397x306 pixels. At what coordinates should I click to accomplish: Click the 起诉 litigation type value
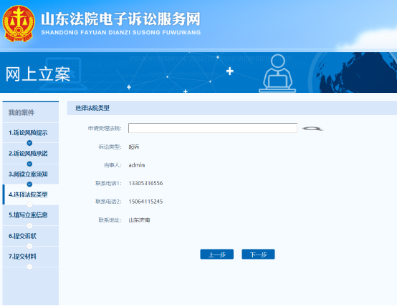click(x=134, y=147)
